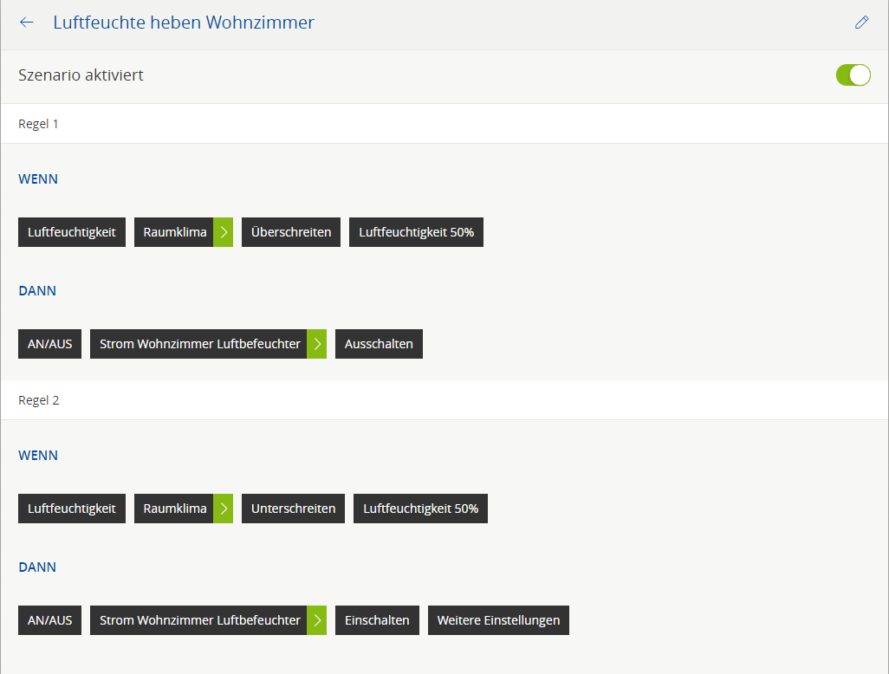Click the Überschreiten condition chip

tap(291, 232)
